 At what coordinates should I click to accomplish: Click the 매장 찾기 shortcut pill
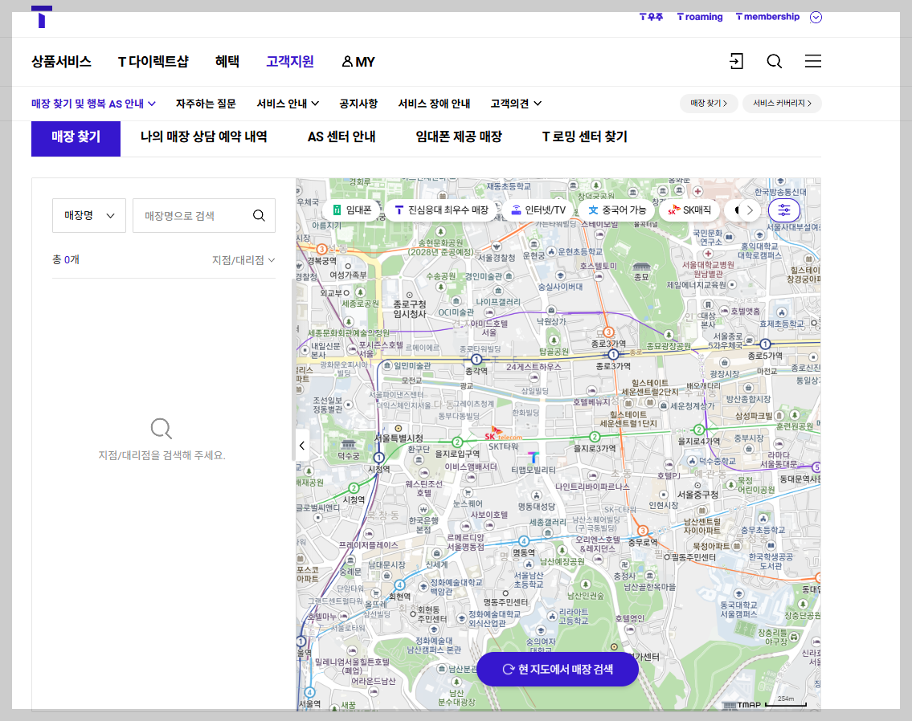[709, 104]
